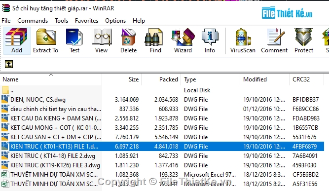Click the '..' parent directory entry

tap(12, 91)
